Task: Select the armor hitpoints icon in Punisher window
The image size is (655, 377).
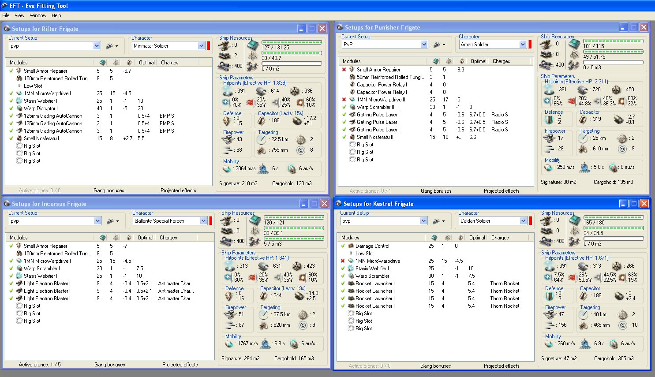Action: click(x=583, y=89)
